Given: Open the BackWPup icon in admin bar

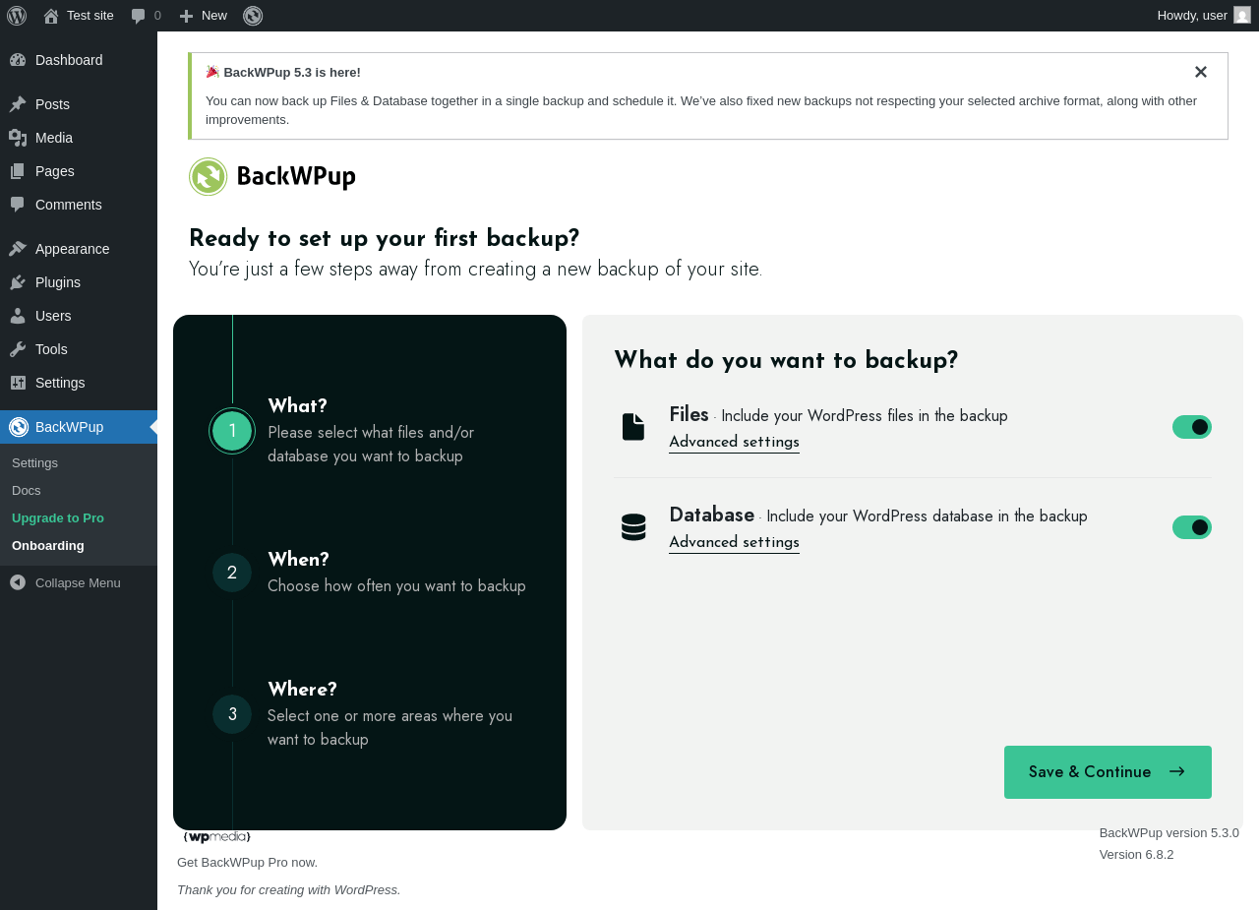Looking at the screenshot, I should pos(253,16).
